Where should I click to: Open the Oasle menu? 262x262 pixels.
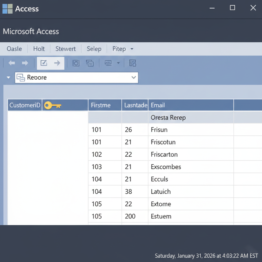(14, 49)
